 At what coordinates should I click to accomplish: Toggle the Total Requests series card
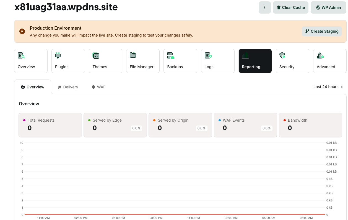point(50,125)
